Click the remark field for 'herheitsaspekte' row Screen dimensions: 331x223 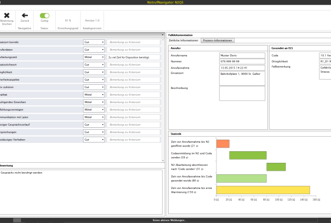pos(133,80)
